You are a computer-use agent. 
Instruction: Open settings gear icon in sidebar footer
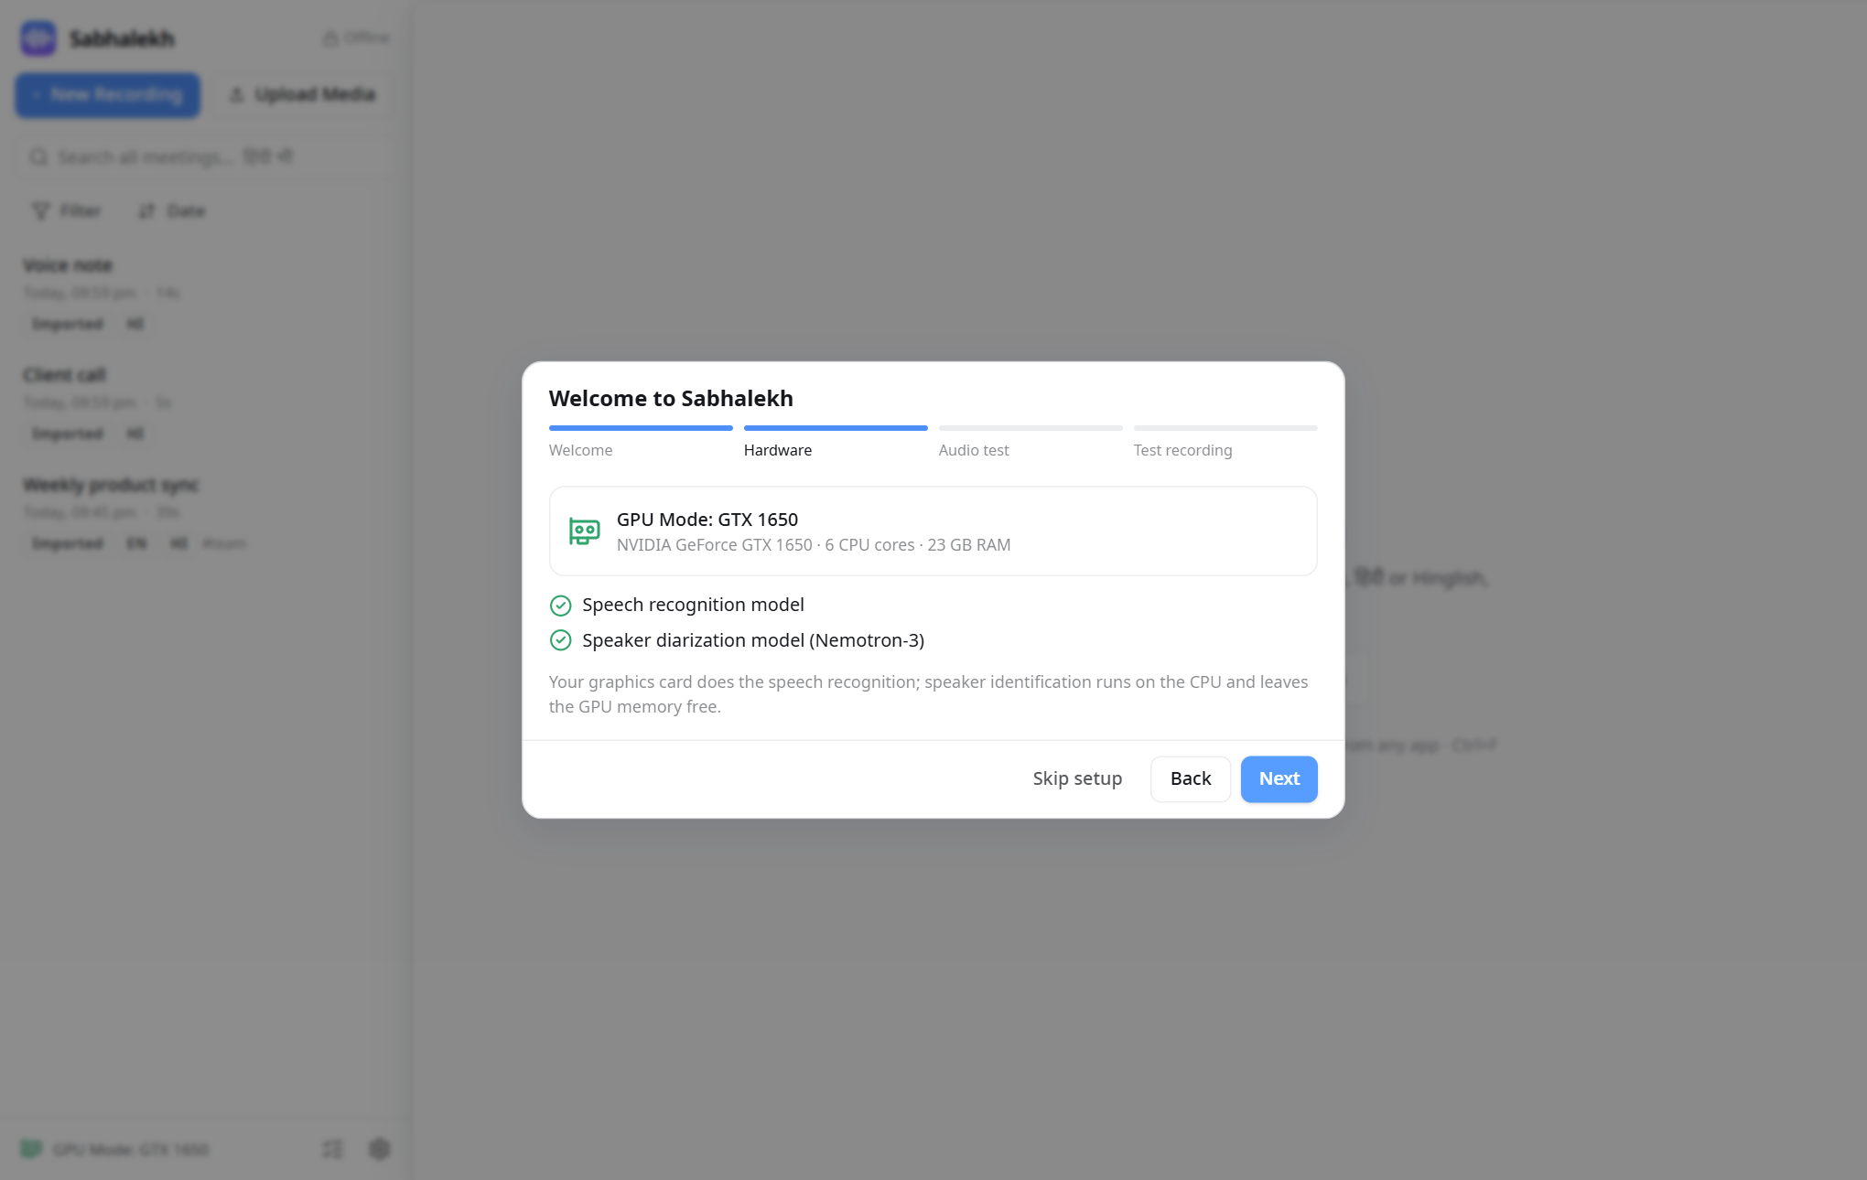coord(379,1149)
